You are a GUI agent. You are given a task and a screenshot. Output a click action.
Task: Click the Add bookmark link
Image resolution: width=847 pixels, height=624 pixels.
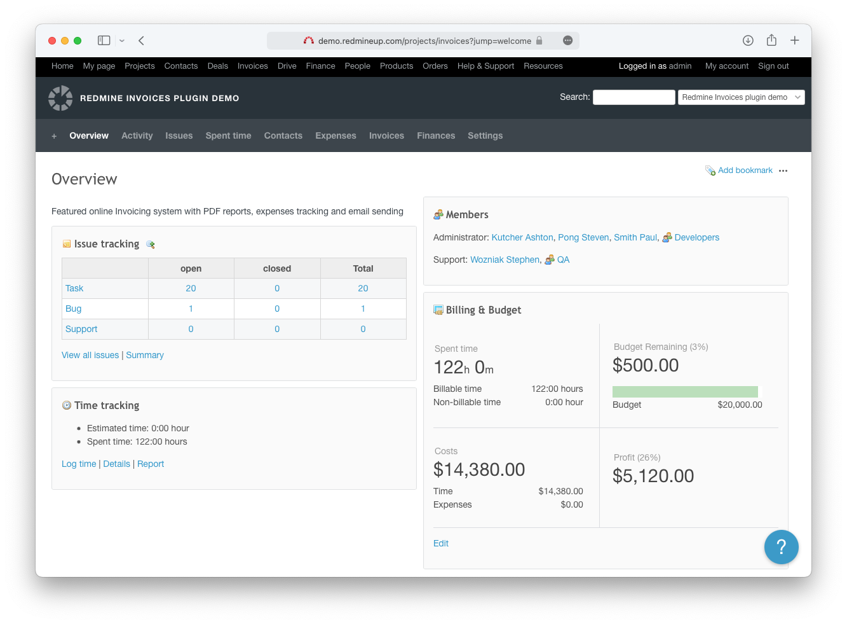[x=745, y=170]
